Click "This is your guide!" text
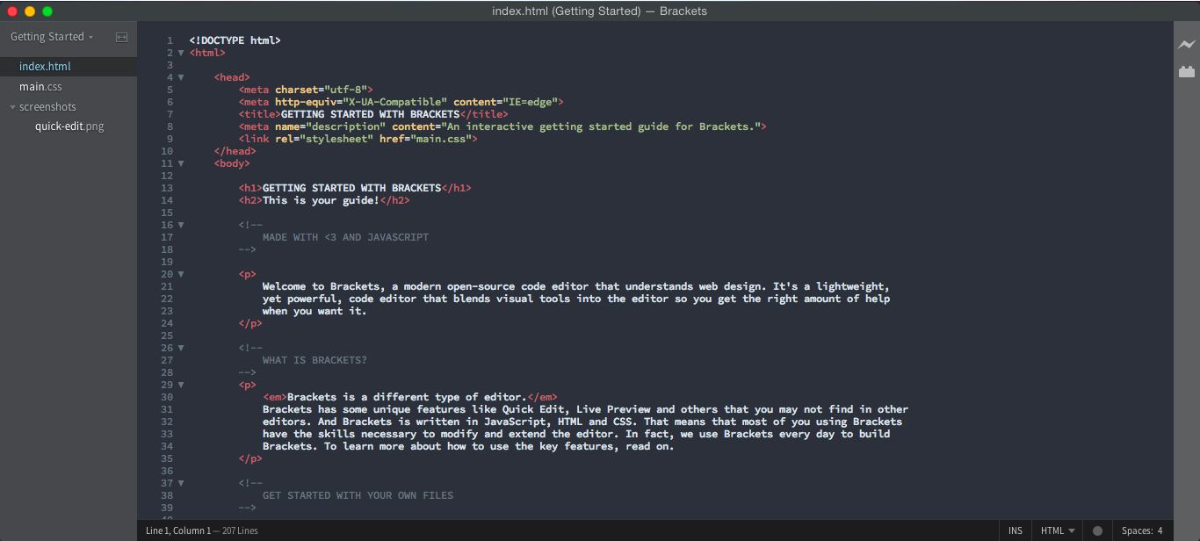Screen dimensions: 1200x541 click(321, 200)
